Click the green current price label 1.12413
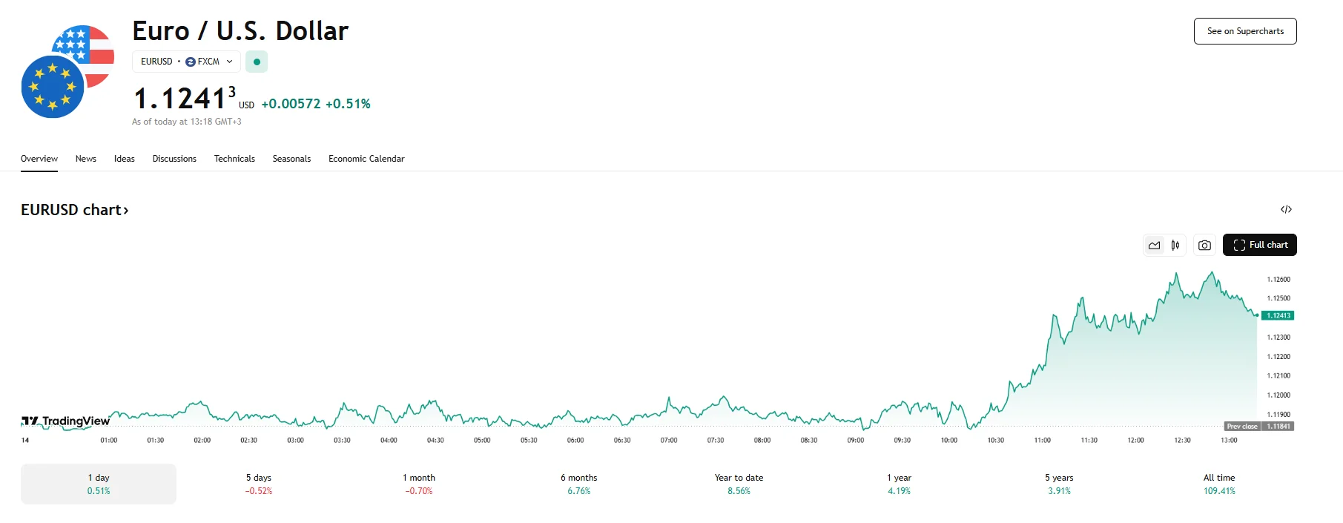This screenshot has width=1343, height=523. (1278, 315)
